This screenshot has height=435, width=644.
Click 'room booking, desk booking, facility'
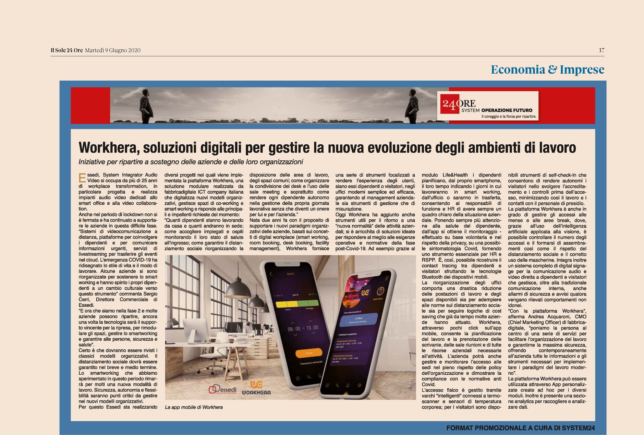289,243
